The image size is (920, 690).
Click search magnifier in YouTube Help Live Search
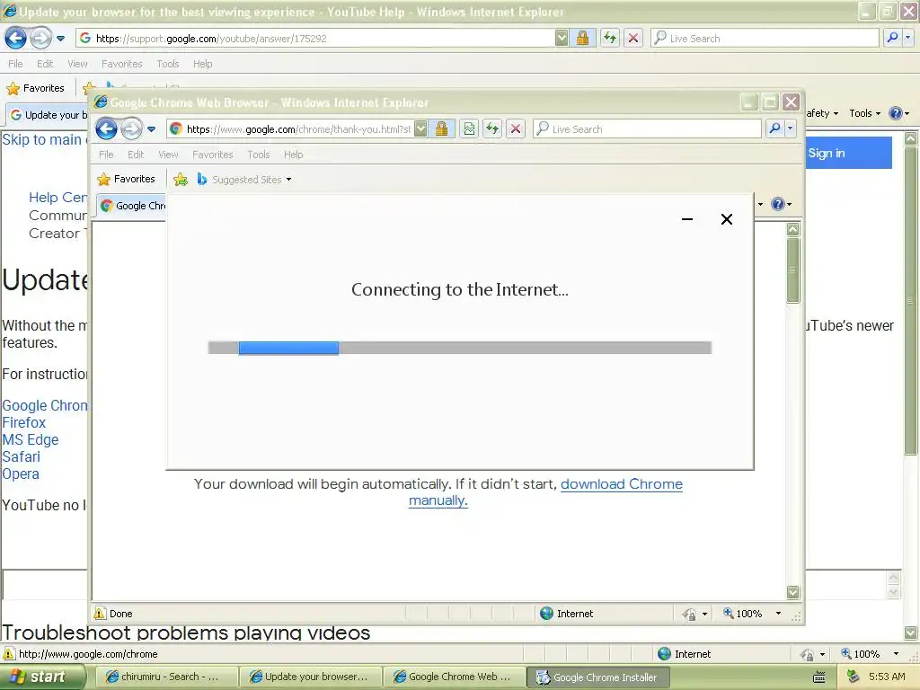(892, 38)
